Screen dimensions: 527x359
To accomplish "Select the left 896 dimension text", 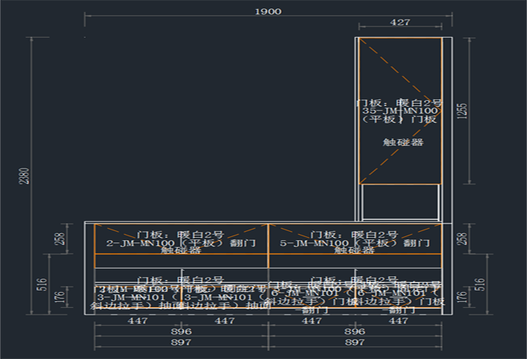I will point(181,331).
